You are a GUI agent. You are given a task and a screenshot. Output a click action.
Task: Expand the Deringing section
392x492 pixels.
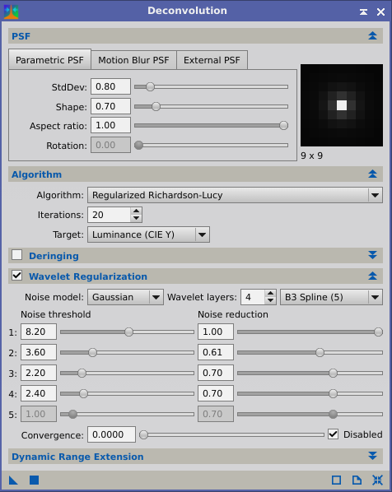(372, 255)
